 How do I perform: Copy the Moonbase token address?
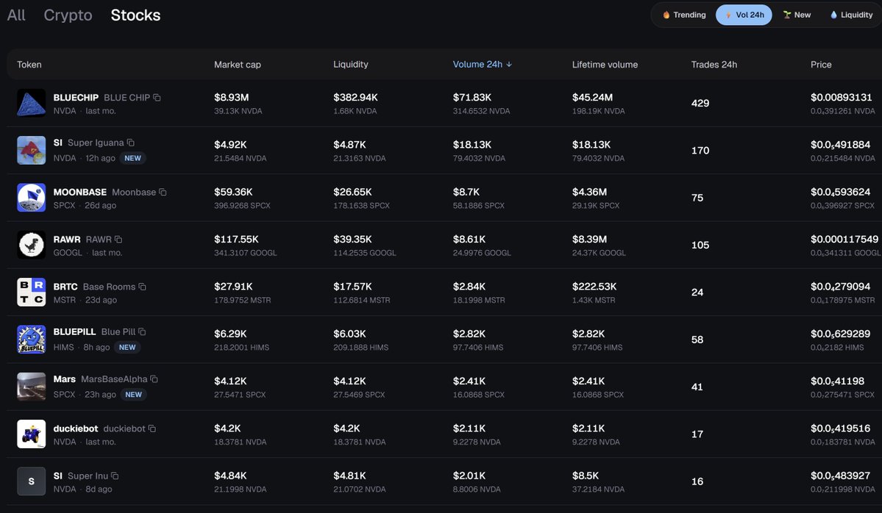(x=163, y=192)
